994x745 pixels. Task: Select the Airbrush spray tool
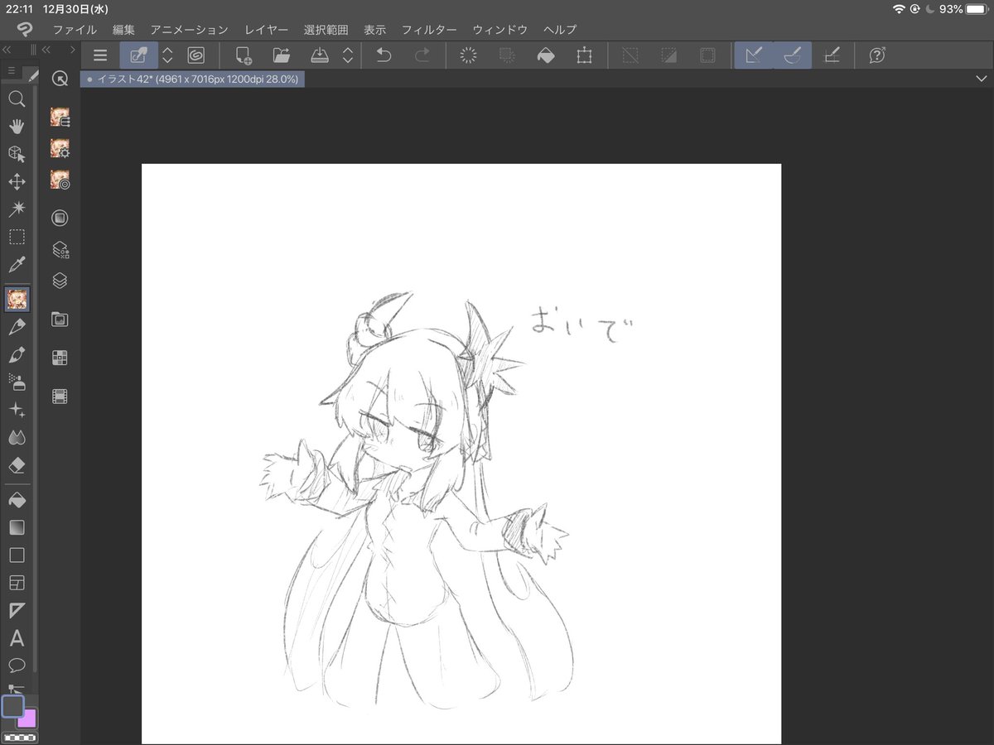[16, 382]
